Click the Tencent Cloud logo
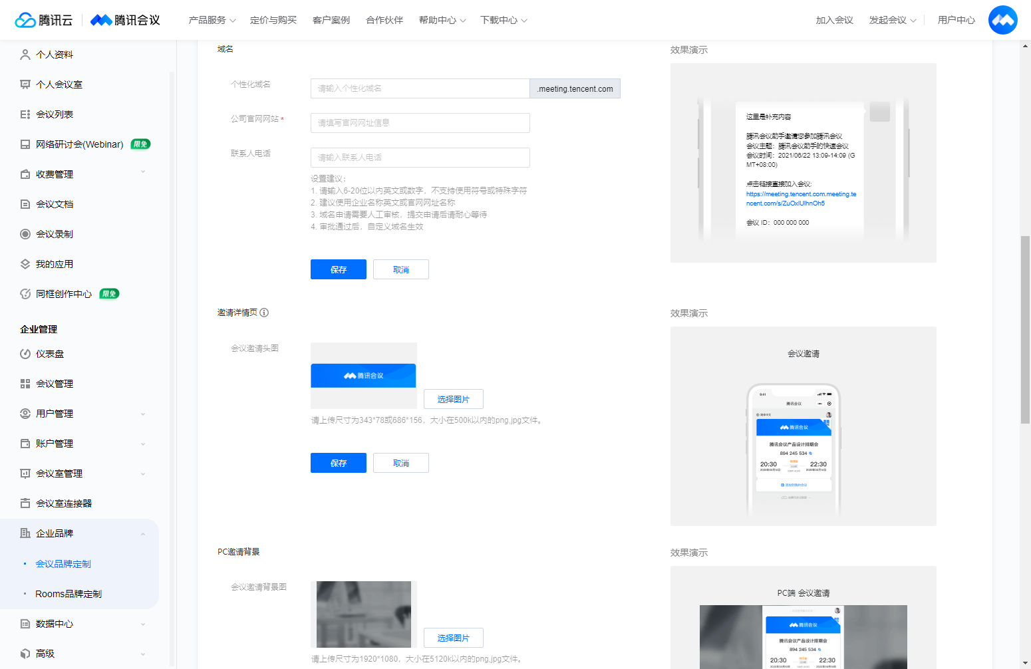 pyautogui.click(x=44, y=20)
